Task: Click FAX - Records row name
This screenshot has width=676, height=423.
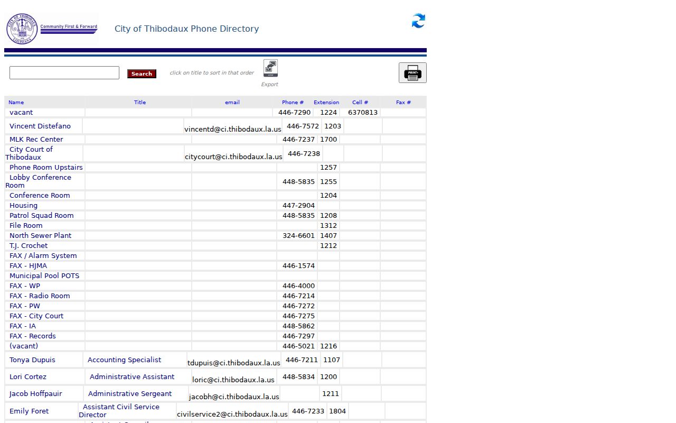Action: click(x=33, y=336)
